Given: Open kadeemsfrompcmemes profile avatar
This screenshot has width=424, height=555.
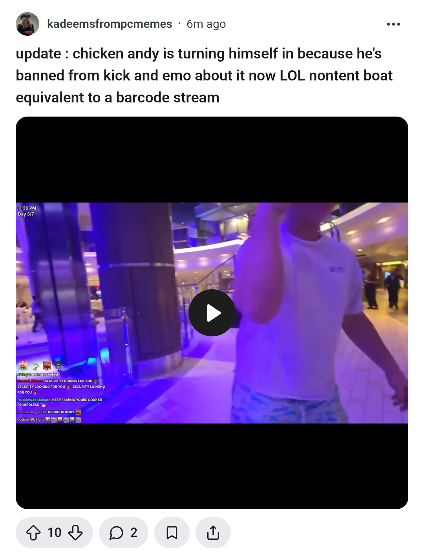Looking at the screenshot, I should coord(27,24).
